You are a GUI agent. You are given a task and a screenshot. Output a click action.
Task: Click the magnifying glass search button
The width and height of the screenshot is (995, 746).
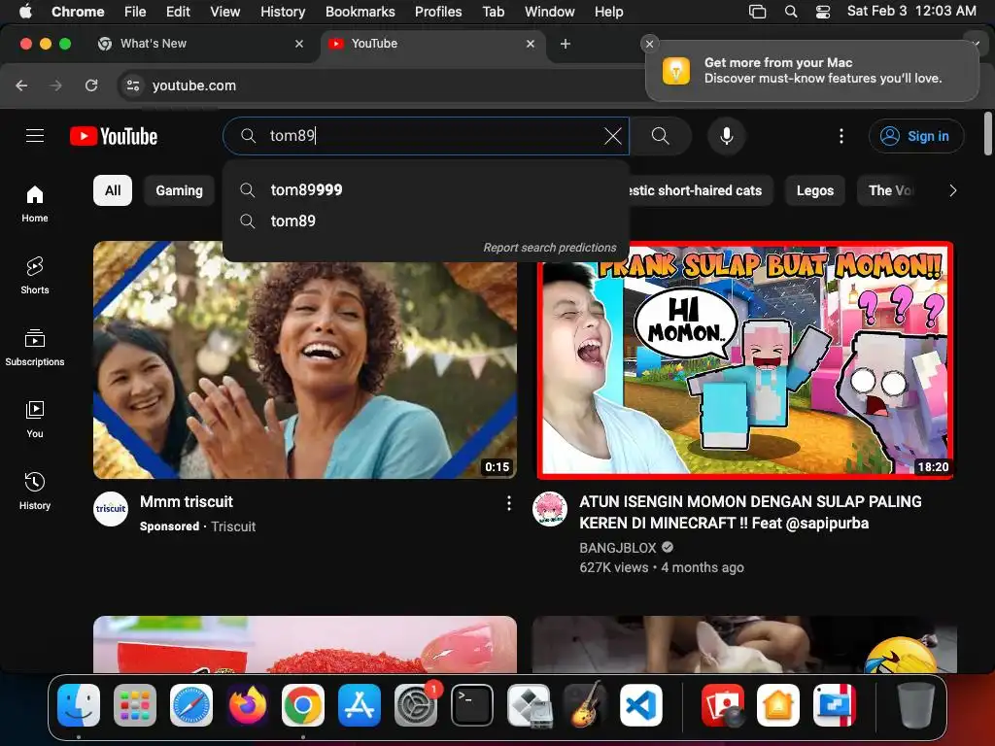tap(660, 136)
